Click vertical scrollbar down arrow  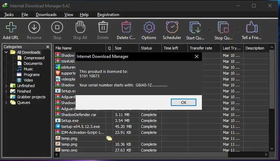(272, 149)
